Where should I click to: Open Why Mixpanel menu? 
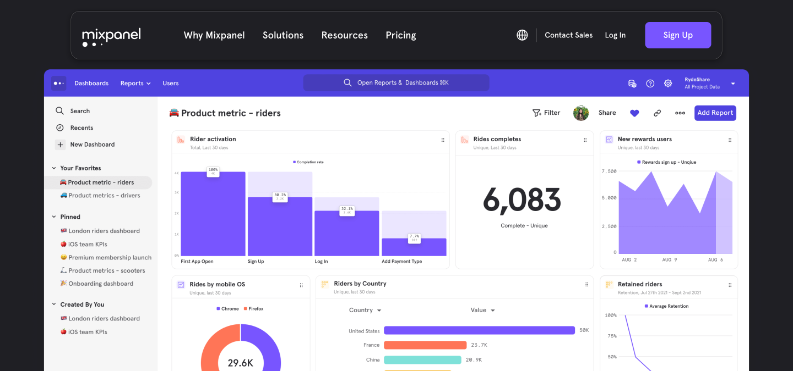pyautogui.click(x=214, y=35)
